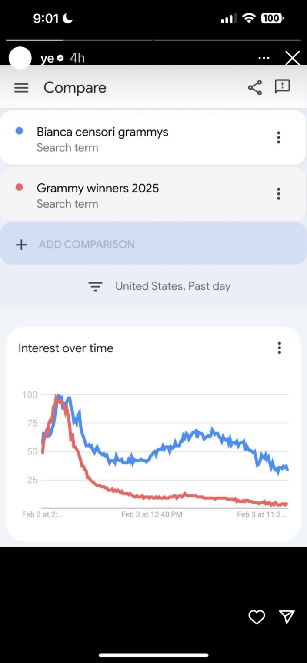Close the story with X icon
This screenshot has height=663, width=307.
(x=292, y=58)
